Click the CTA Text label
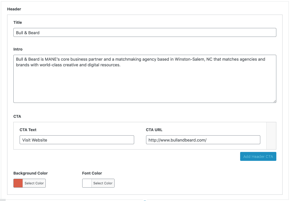The image size is (290, 201). (x=28, y=130)
